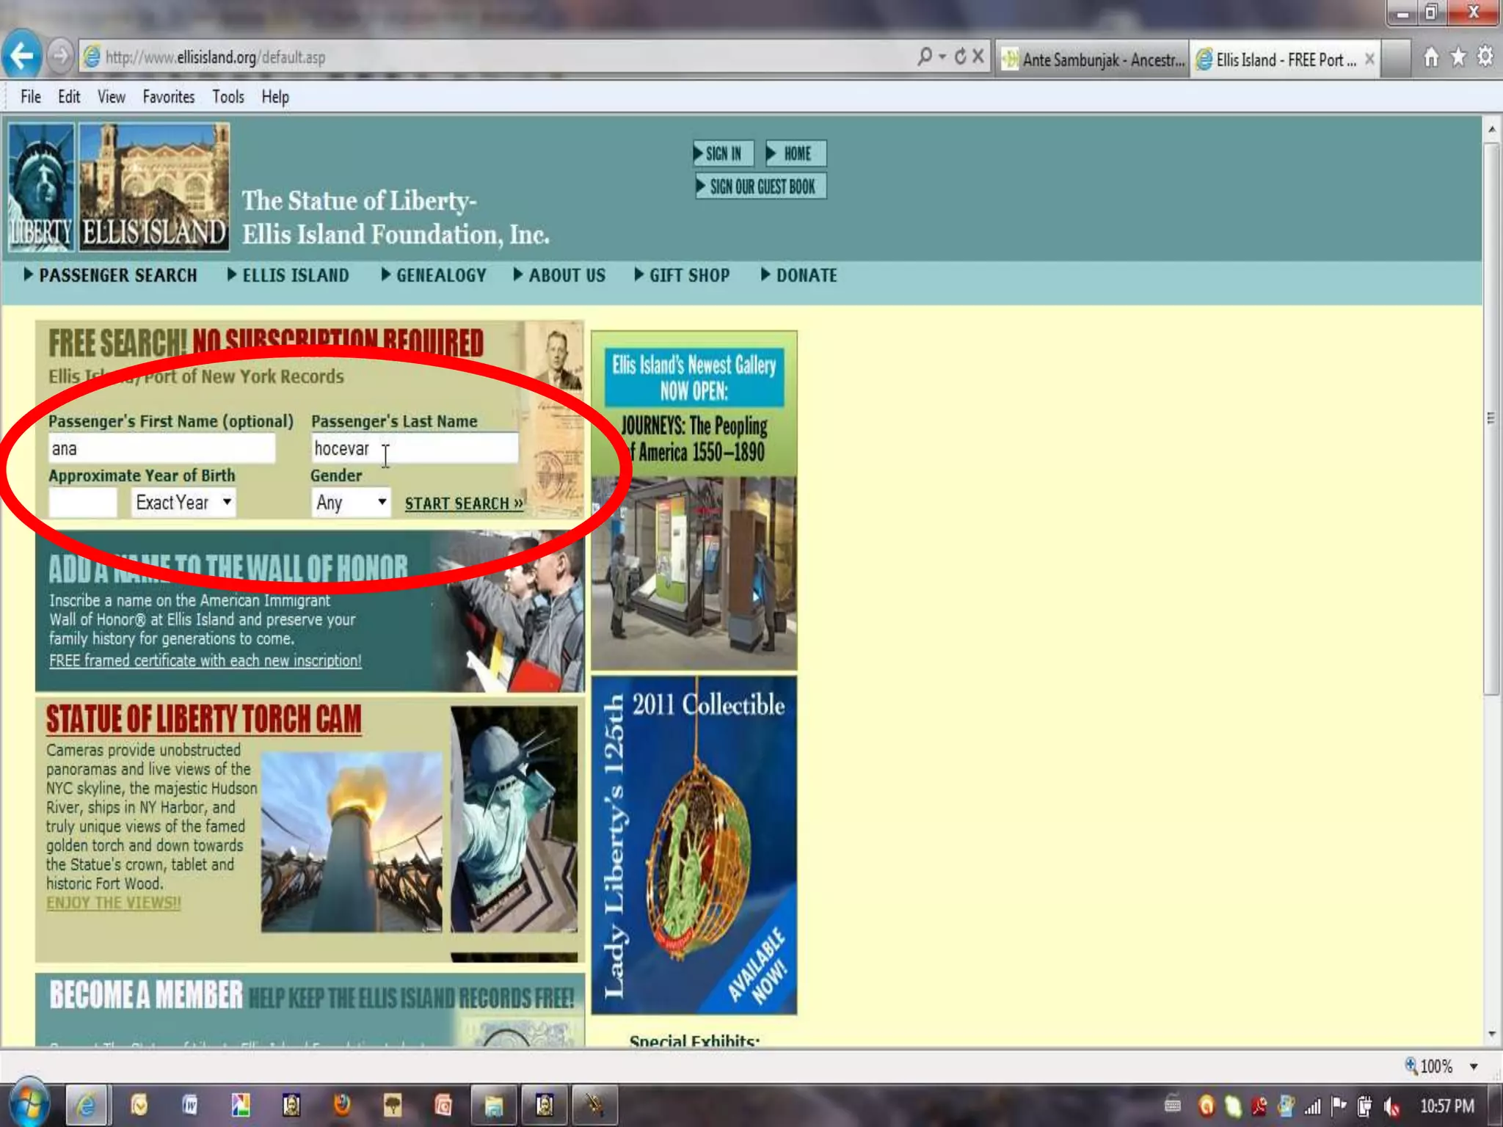Click the browser Back arrow button
Viewport: 1503px width, 1127px height.
[x=22, y=56]
